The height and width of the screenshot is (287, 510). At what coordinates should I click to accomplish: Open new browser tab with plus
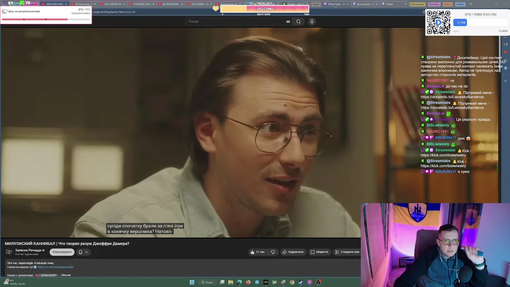(471, 4)
